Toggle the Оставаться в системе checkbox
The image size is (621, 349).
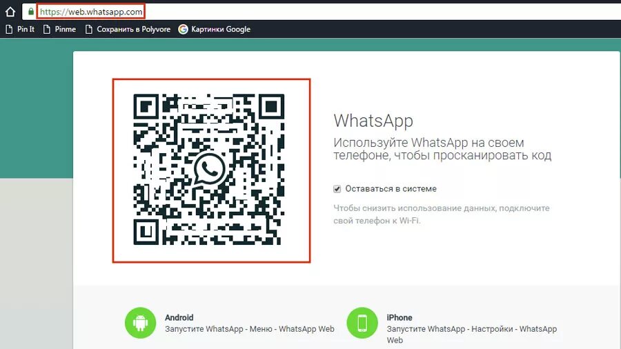coord(337,189)
